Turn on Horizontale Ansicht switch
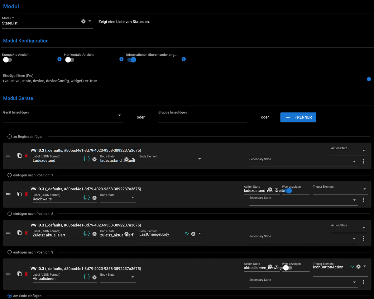This screenshot has height=299, width=374. click(70, 60)
